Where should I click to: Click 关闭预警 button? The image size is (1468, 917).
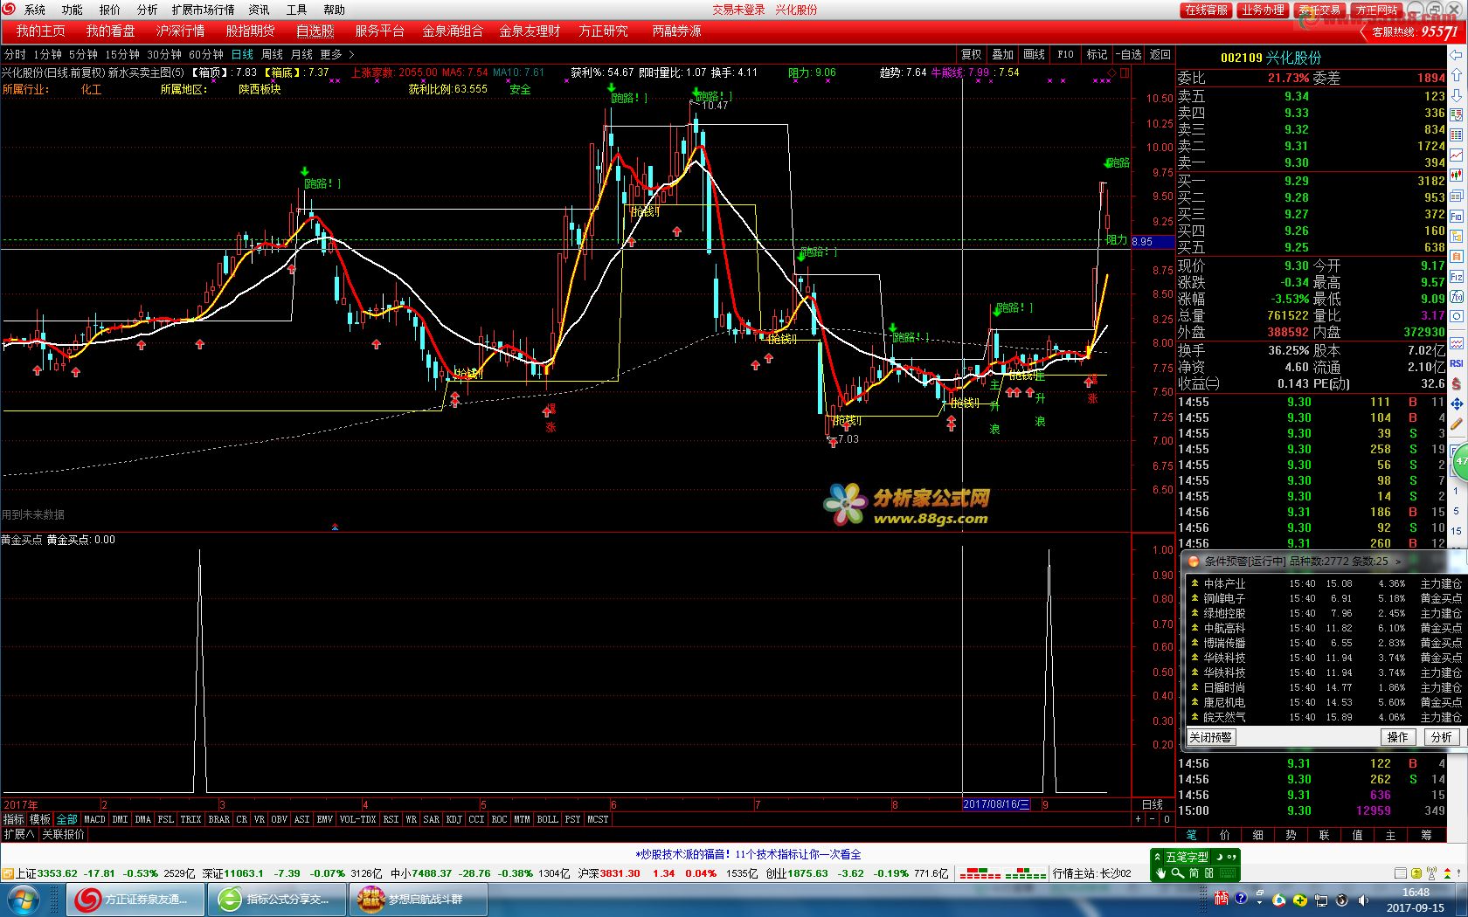click(x=1210, y=737)
